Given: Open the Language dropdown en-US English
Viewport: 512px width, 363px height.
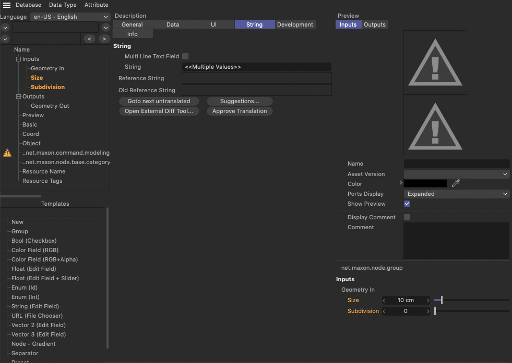Looking at the screenshot, I should click(x=70, y=17).
